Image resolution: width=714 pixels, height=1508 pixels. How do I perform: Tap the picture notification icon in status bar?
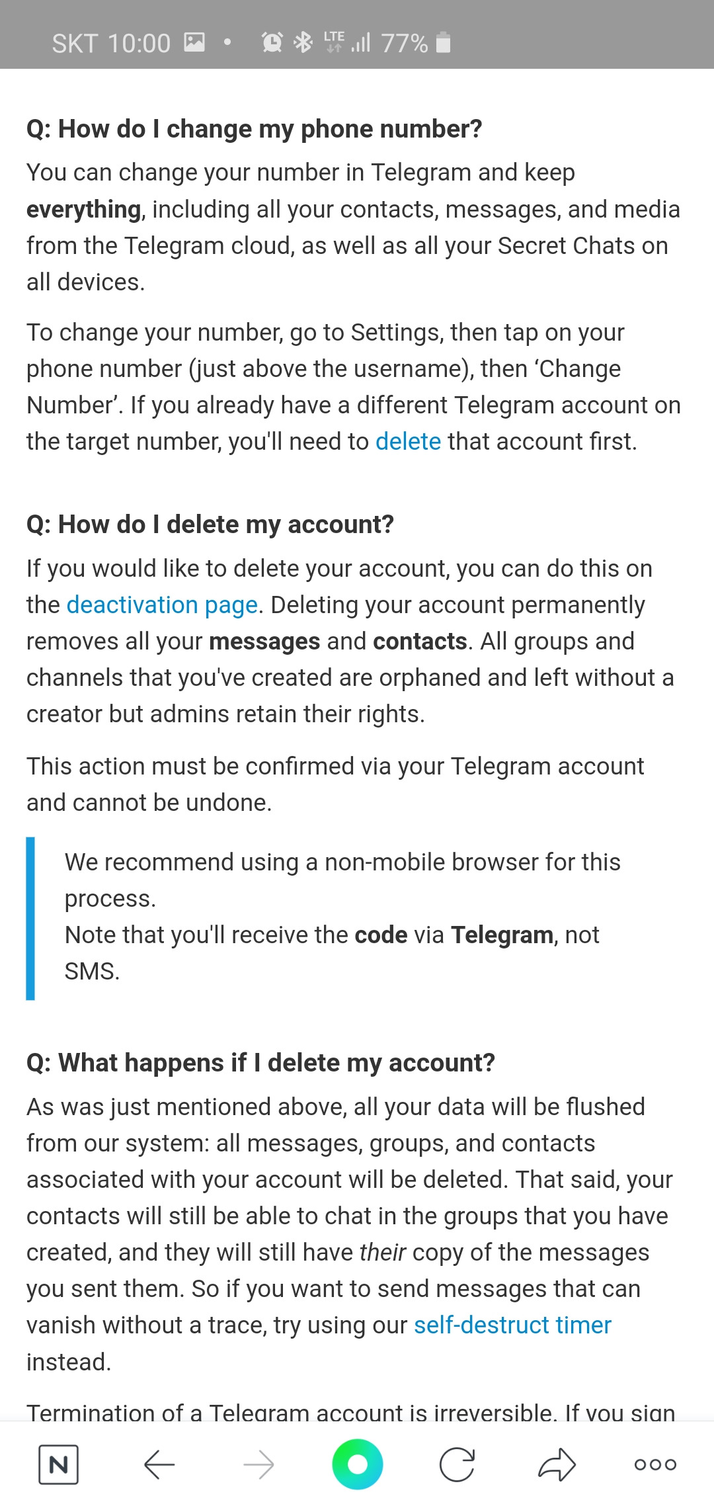point(194,42)
